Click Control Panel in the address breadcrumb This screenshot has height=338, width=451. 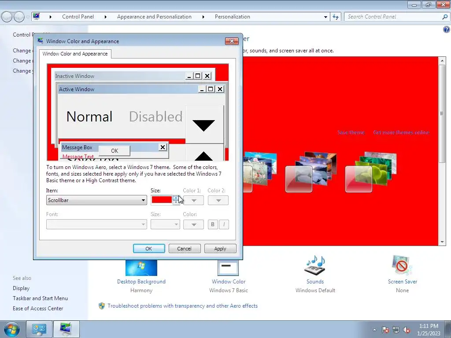pos(78,17)
